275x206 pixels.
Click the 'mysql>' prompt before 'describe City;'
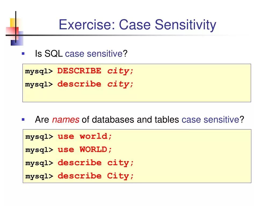pyautogui.click(x=39, y=176)
